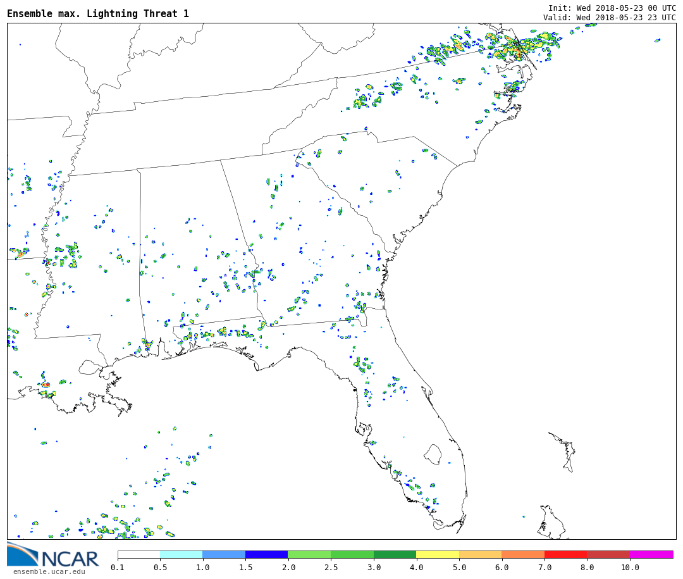
Task: Click the 10.0 label under the colorbar
Action: point(630,568)
